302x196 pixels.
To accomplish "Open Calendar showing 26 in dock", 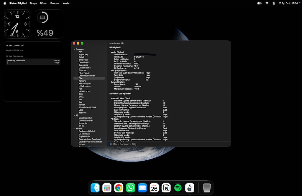I will click(154, 188).
